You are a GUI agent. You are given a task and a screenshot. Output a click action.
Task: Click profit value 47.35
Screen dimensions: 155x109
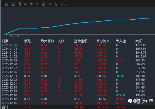[78, 64]
